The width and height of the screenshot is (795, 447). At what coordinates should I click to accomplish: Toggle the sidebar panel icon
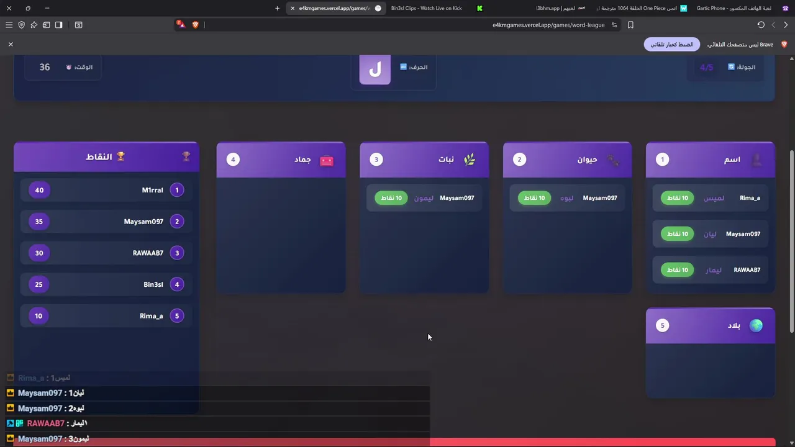pos(58,25)
